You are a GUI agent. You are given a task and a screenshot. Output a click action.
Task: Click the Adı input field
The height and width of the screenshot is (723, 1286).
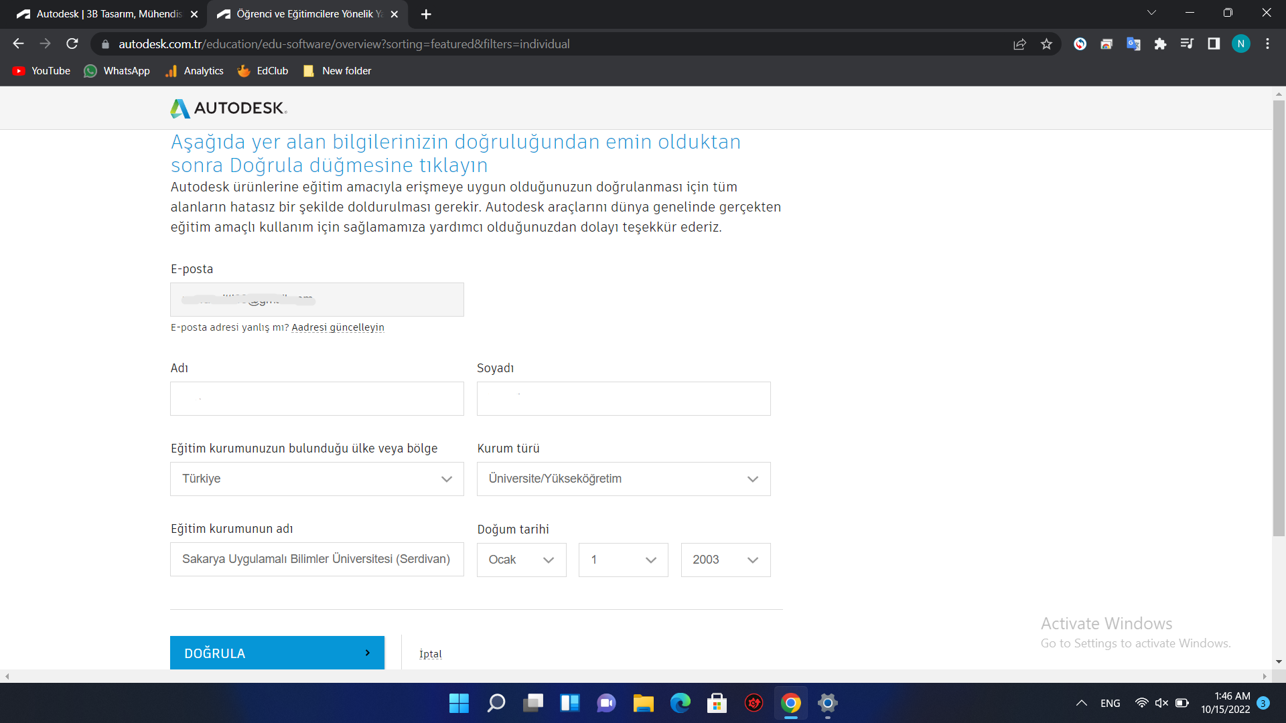click(317, 398)
